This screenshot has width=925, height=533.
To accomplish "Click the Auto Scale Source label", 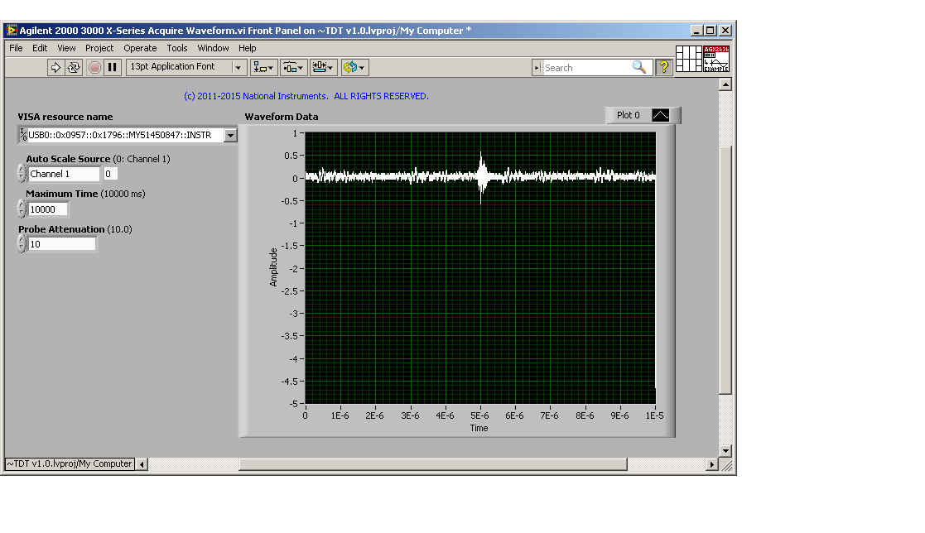I will pos(98,159).
